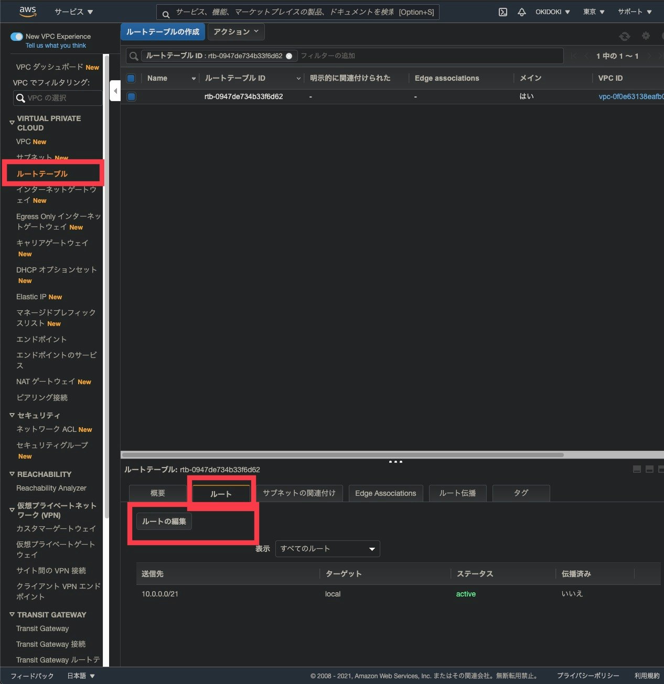Open the プライバシーポリシー footer link
The width and height of the screenshot is (664, 684).
pyautogui.click(x=588, y=676)
